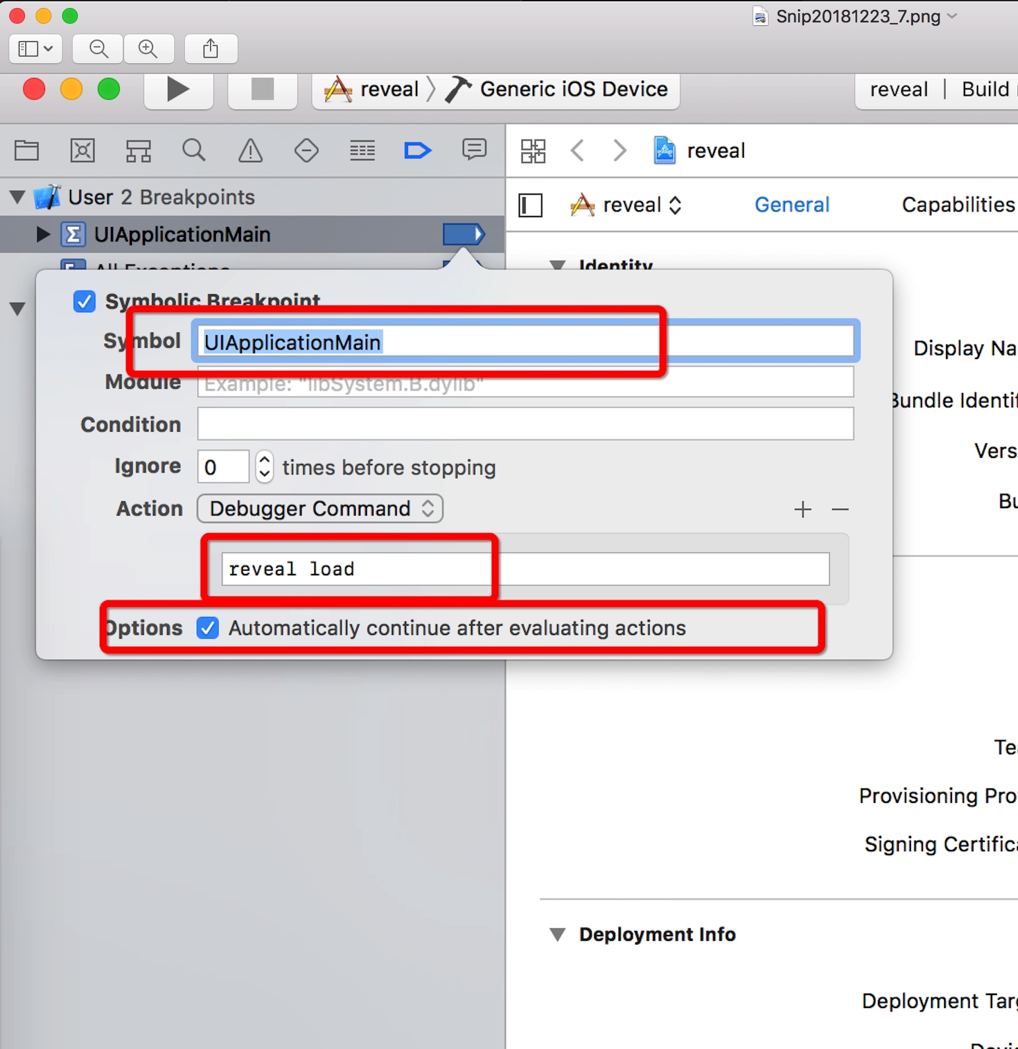This screenshot has height=1049, width=1018.
Task: Open the Debugger Command action dropdown
Action: (320, 509)
